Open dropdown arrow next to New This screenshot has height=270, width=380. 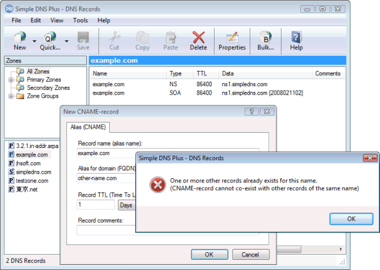pyautogui.click(x=34, y=41)
